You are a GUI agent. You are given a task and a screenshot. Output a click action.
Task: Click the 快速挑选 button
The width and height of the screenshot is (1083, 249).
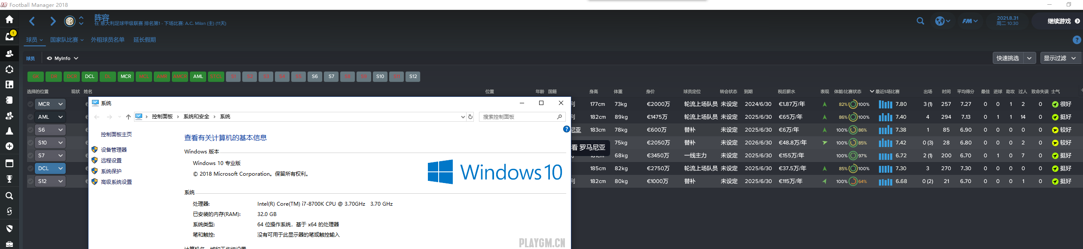(1008, 58)
